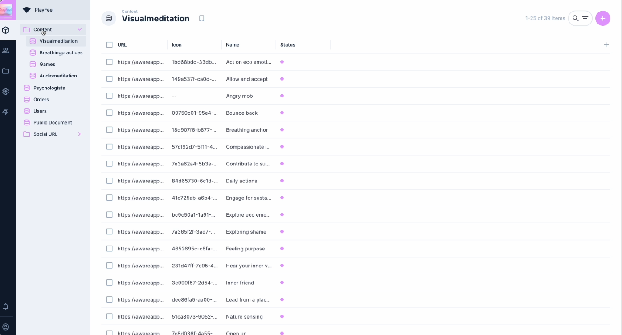Screen dimensions: 622x335
Task: Open the Breathingpractices collection
Action: tap(61, 52)
